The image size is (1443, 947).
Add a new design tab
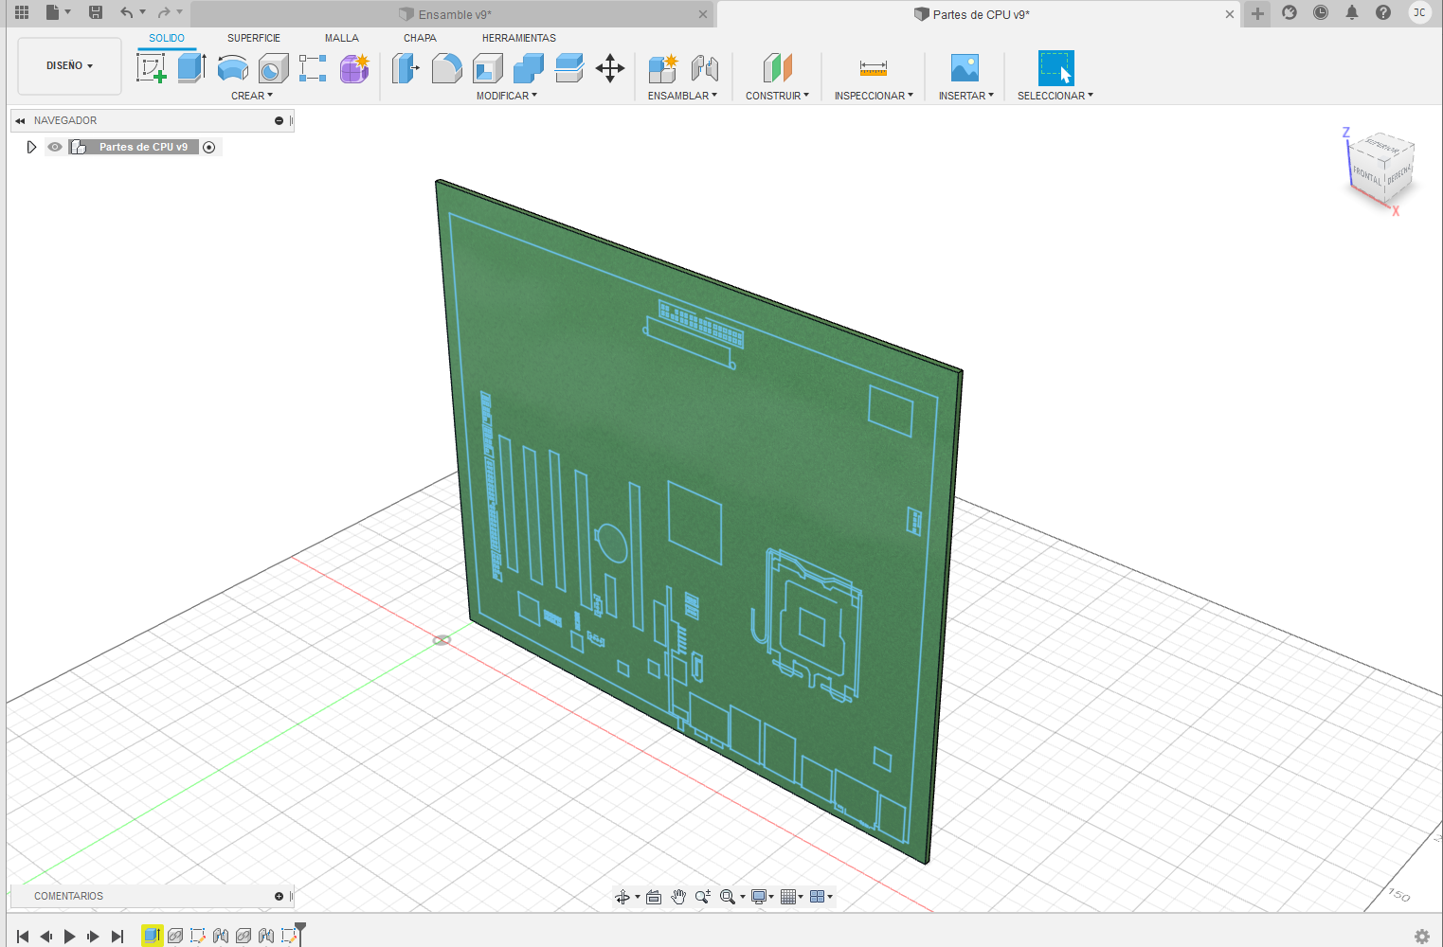[1257, 13]
